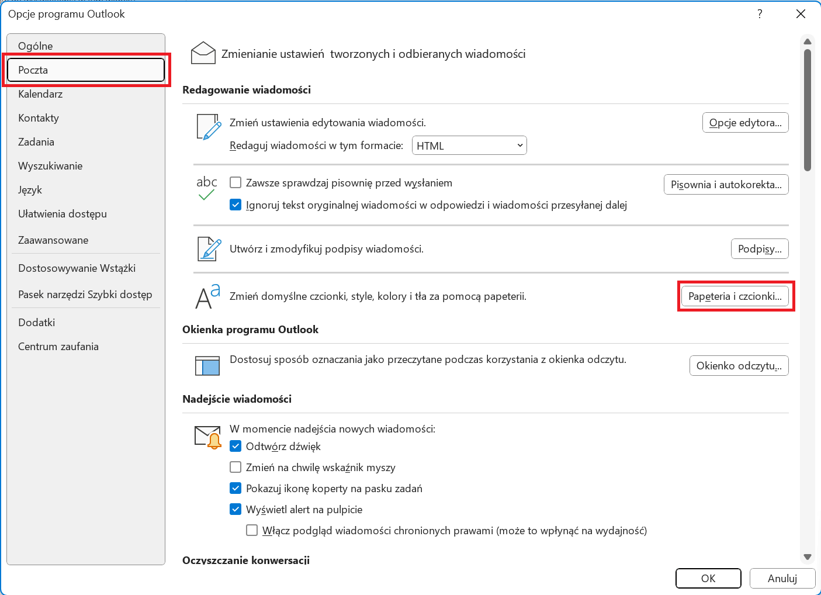Click the question mark help icon
The height and width of the screenshot is (595, 821).
pos(760,14)
